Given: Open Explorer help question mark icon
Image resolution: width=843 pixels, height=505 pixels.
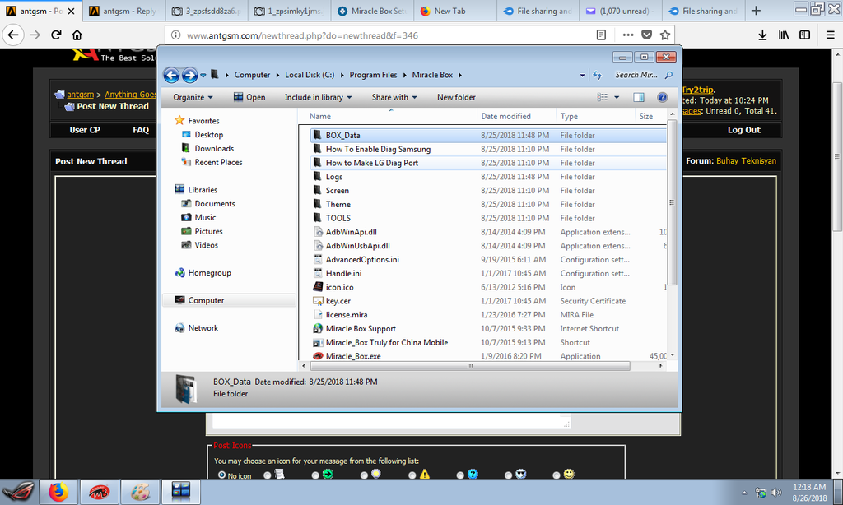Looking at the screenshot, I should point(662,97).
